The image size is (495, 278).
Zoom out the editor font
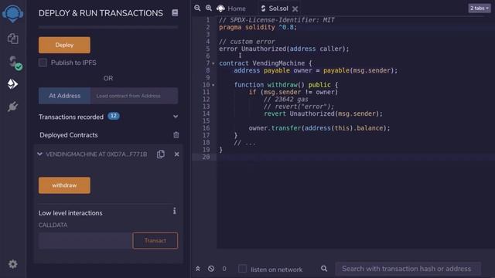[x=197, y=8]
